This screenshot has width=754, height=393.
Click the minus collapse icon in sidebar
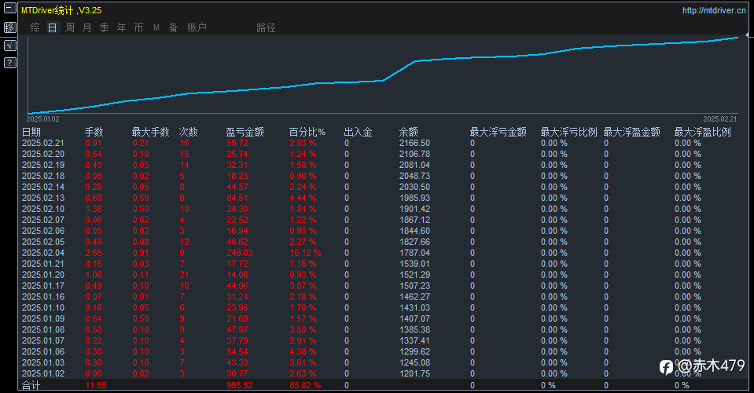click(x=9, y=8)
